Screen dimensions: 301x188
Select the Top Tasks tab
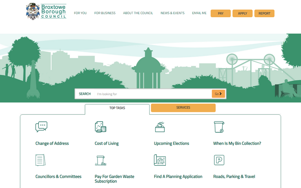point(117,108)
